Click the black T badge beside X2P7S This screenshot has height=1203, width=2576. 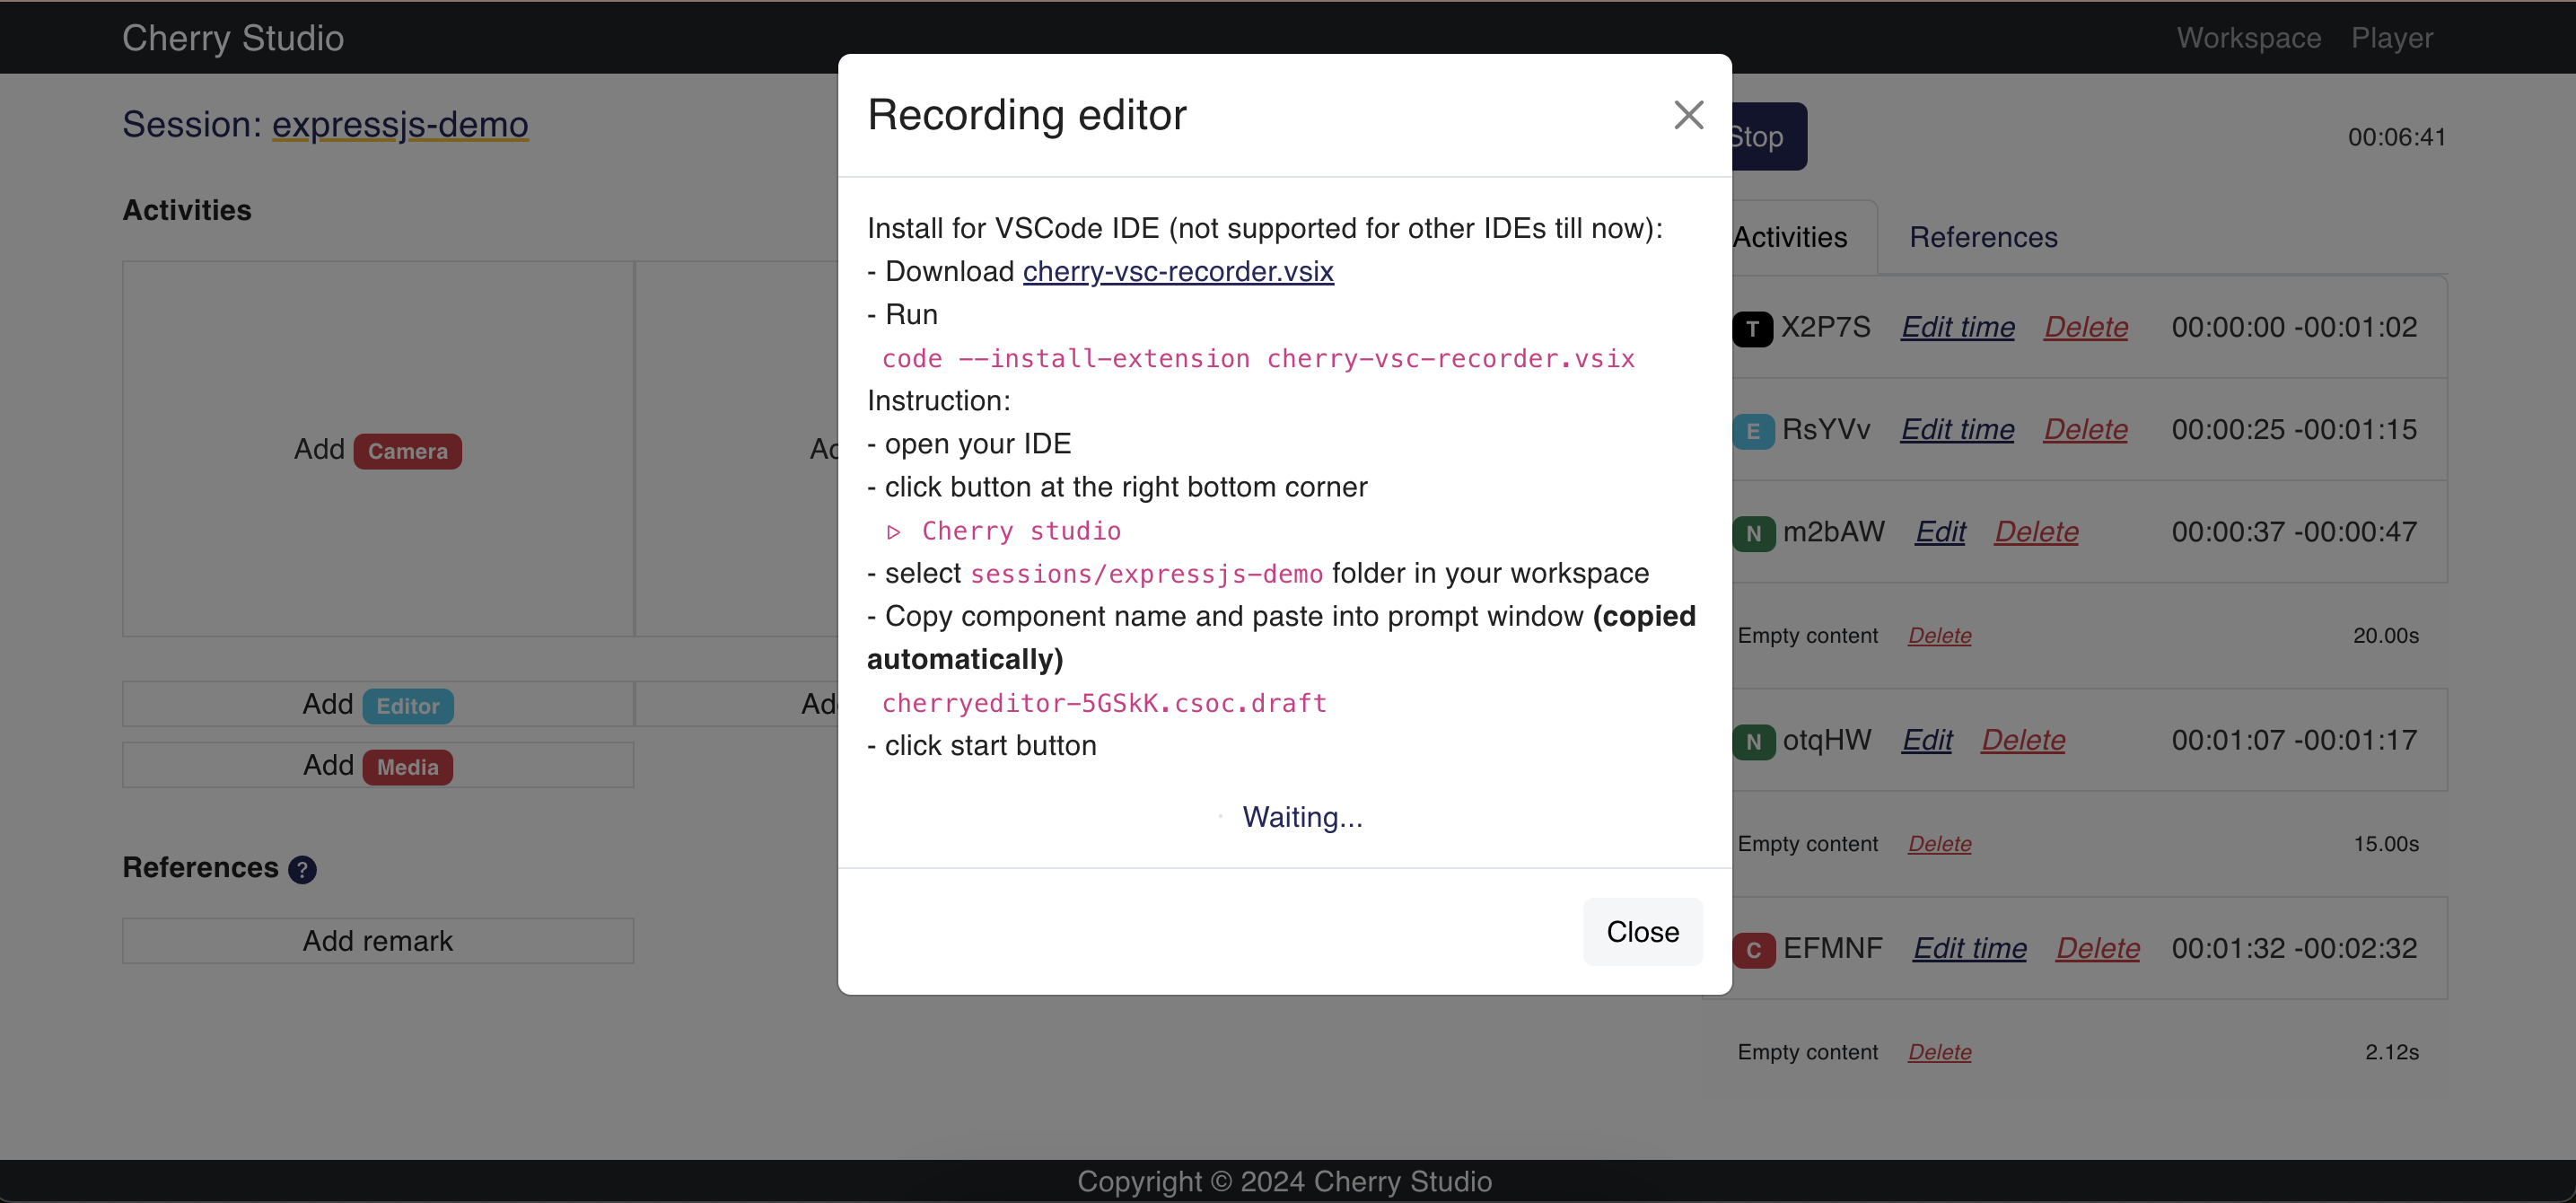(x=1752, y=328)
